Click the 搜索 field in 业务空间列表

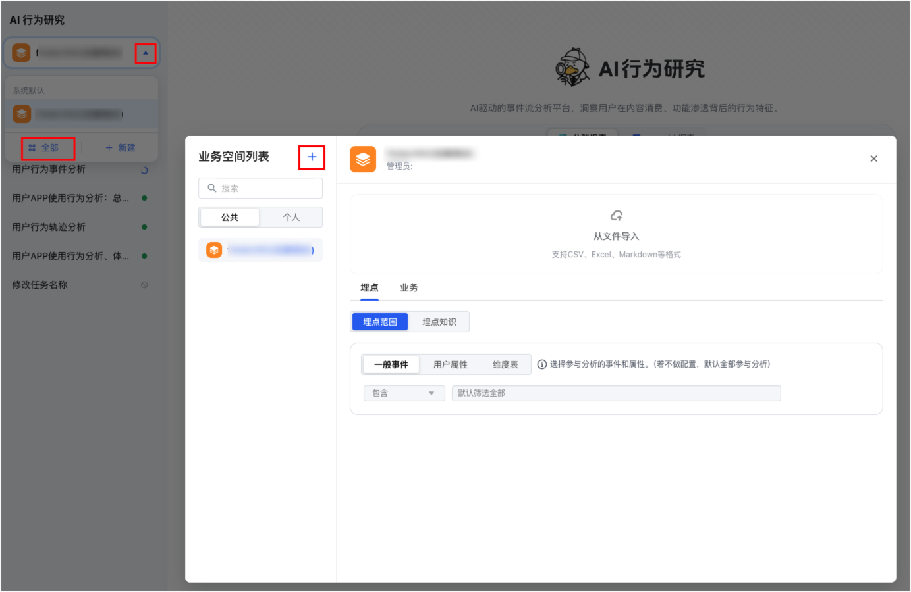(x=261, y=188)
